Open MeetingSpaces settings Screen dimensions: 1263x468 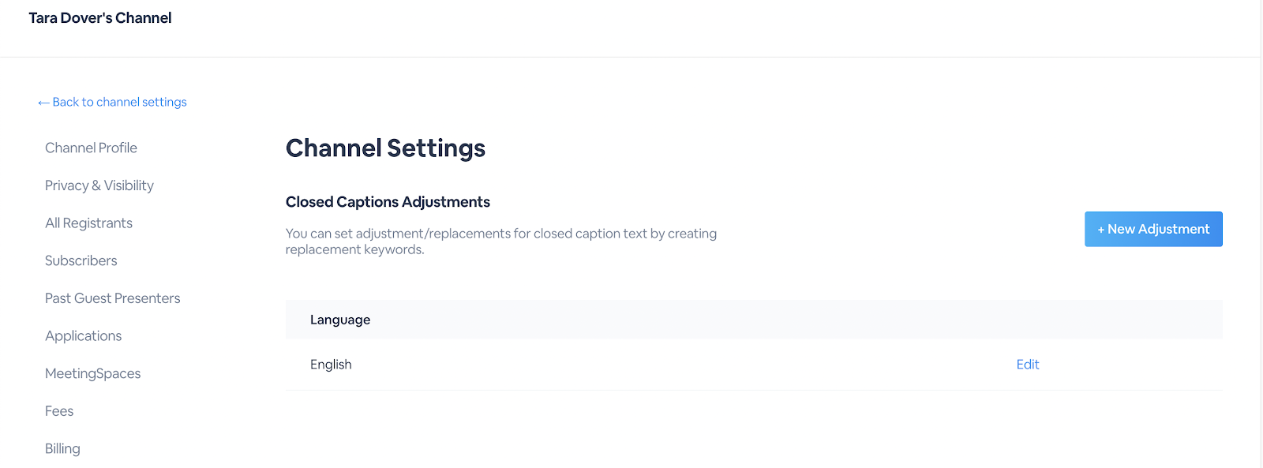coord(92,373)
